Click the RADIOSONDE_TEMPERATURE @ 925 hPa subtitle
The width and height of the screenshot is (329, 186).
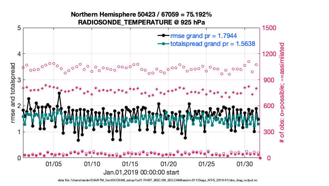141,22
